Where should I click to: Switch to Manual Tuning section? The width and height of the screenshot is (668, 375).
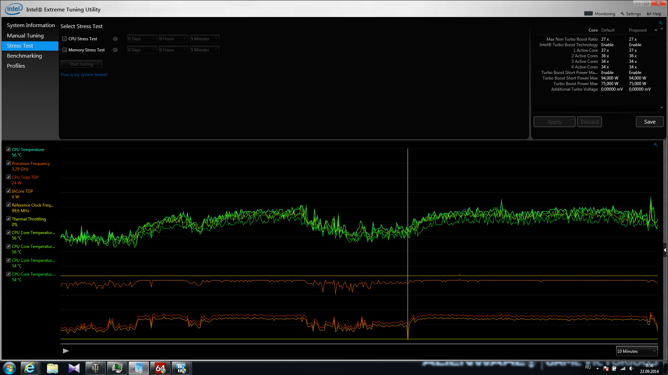(x=25, y=35)
